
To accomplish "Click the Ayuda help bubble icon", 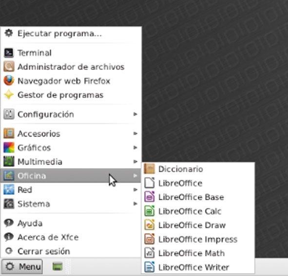I will [9, 223].
